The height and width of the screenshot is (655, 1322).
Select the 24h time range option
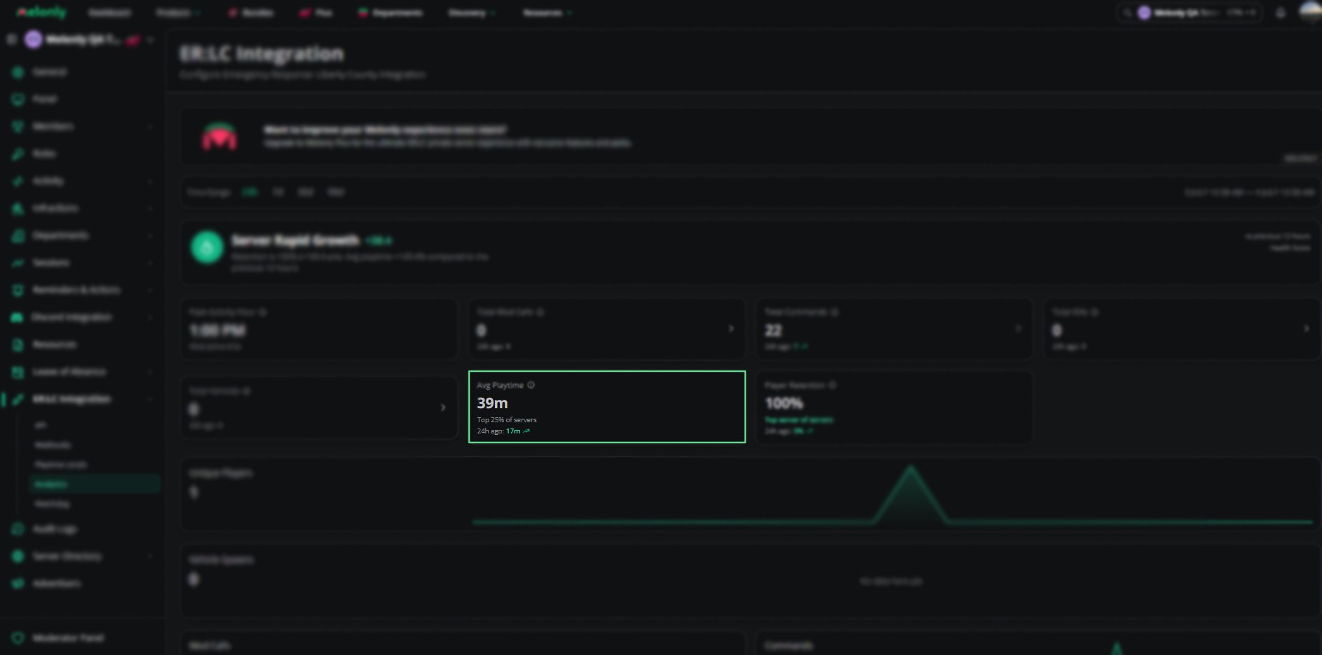click(x=250, y=192)
